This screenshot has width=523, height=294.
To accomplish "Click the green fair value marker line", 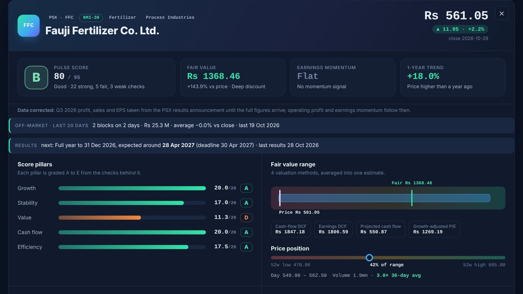I will [x=412, y=198].
